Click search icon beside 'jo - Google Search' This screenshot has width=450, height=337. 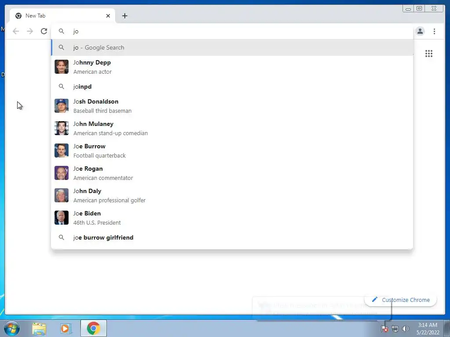point(62,47)
